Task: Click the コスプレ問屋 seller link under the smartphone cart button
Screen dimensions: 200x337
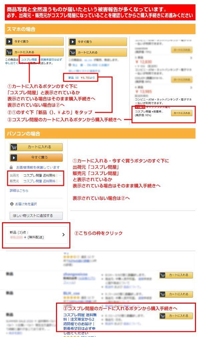Action: click(29, 59)
